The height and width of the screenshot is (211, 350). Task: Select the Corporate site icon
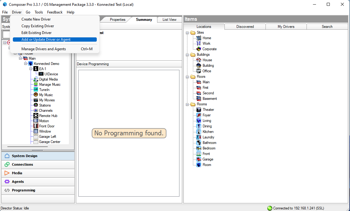[x=199, y=49]
